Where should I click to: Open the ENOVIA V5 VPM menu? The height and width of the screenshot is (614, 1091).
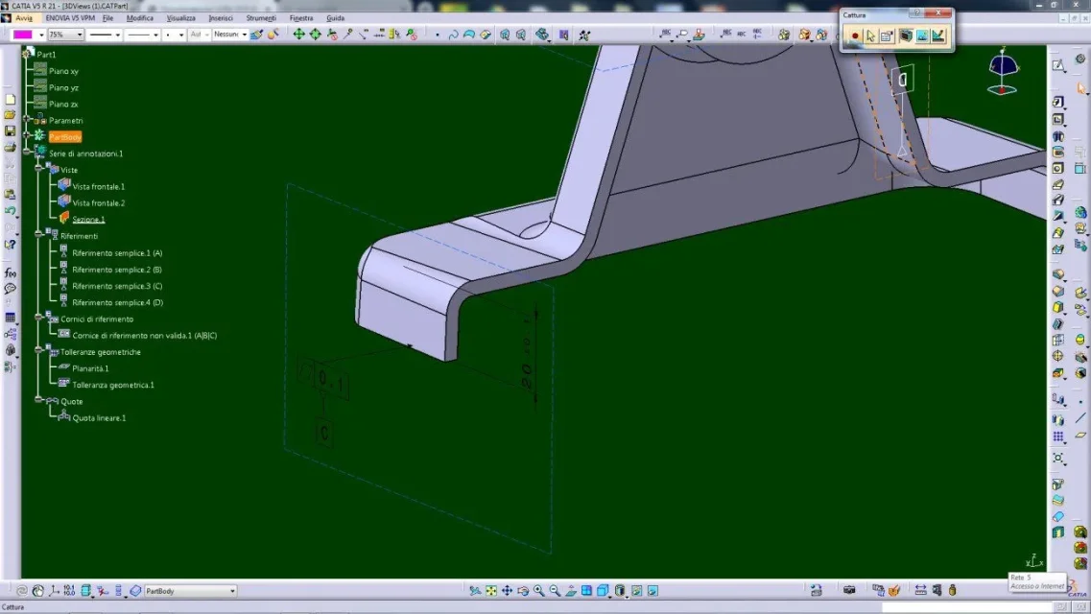pyautogui.click(x=70, y=18)
